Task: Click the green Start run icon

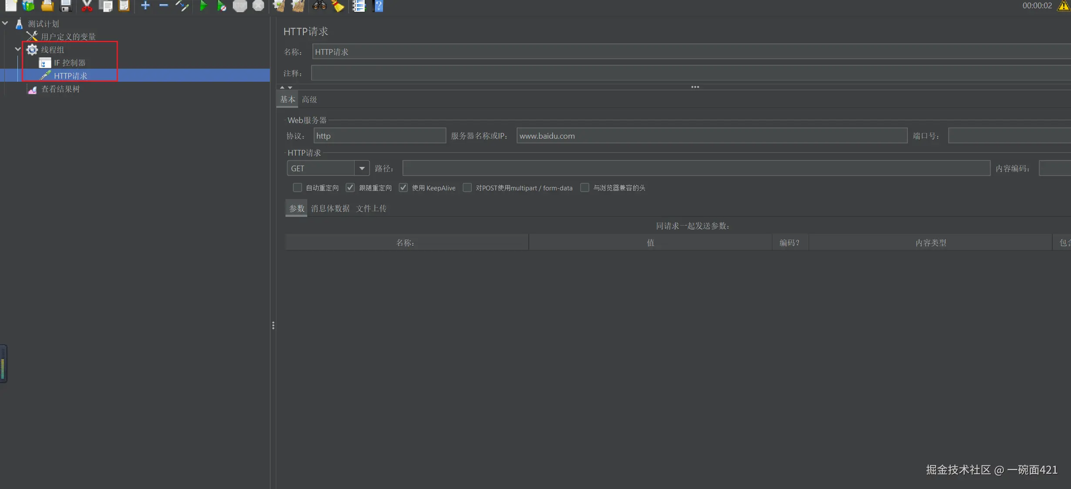Action: coord(203,6)
